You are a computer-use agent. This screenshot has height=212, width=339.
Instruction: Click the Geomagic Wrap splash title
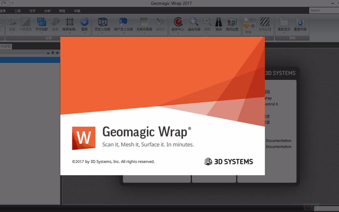coord(147,132)
